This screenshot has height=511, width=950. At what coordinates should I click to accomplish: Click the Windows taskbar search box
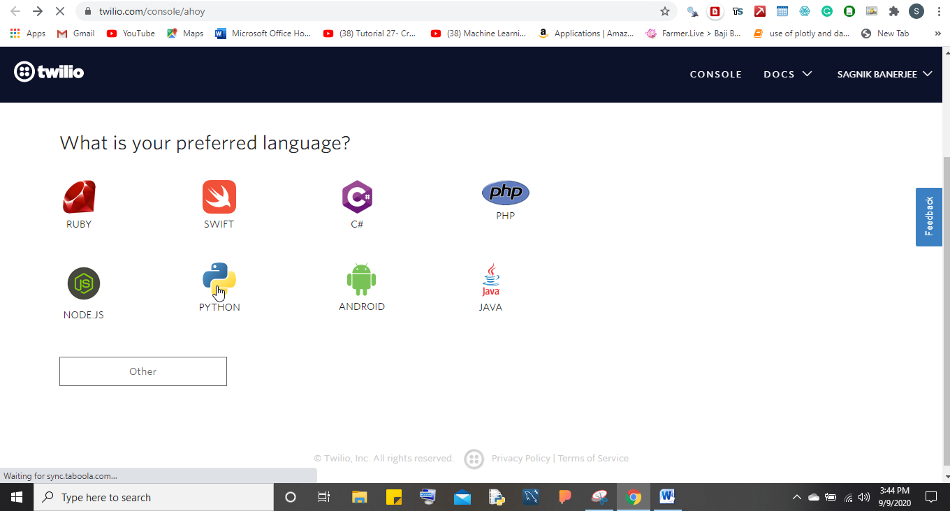point(154,497)
